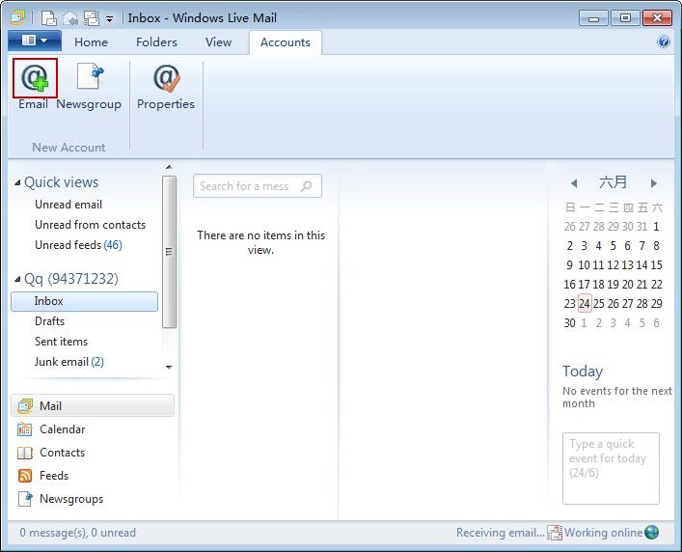Image resolution: width=682 pixels, height=552 pixels.
Task: Open Feeds from the shortcuts pane
Action: click(42, 476)
